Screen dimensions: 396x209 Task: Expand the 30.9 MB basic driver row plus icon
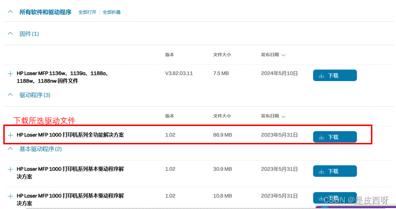pyautogui.click(x=10, y=169)
